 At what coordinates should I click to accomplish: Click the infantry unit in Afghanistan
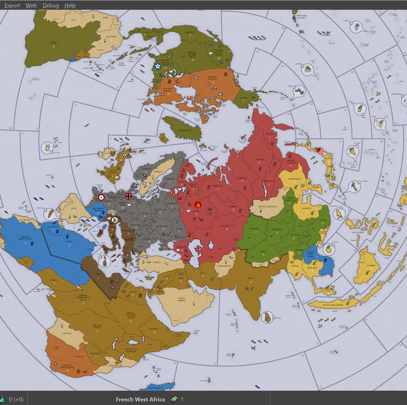point(226,261)
